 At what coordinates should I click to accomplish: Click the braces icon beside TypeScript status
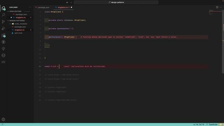tap(207, 125)
